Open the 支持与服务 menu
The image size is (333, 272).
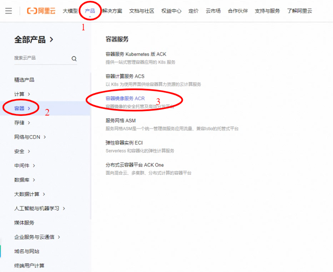(267, 11)
